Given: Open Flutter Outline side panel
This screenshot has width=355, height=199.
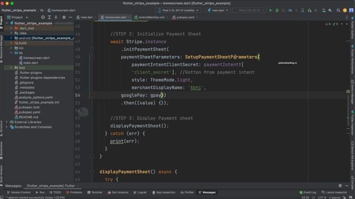Looking at the screenshot, I should pos(353,28).
